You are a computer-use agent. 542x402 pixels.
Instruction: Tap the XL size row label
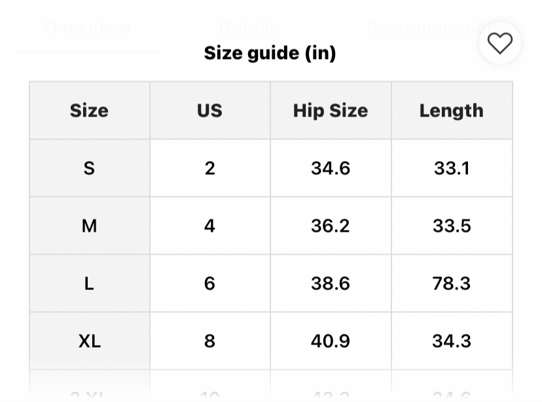[89, 341]
